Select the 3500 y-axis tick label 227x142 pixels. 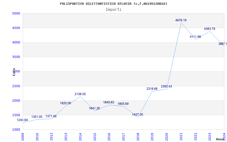[x=16, y=57]
